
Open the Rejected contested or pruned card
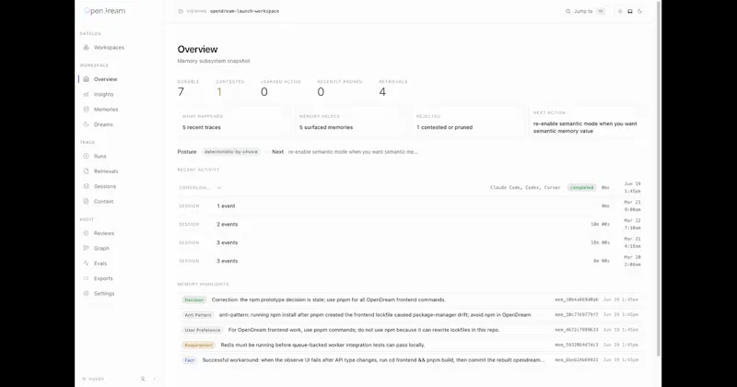point(467,122)
